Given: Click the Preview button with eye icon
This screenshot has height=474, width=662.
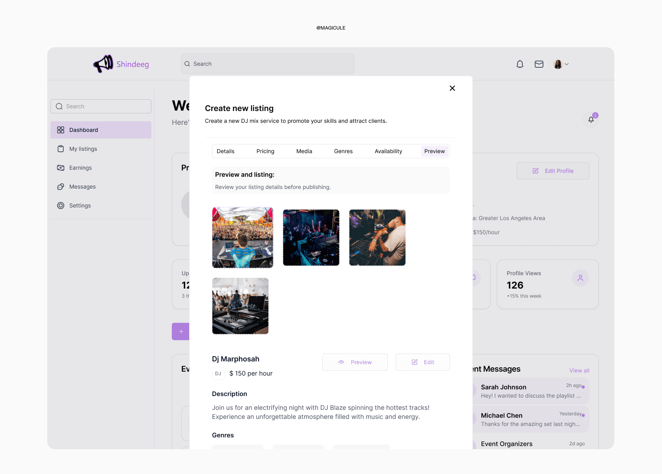Looking at the screenshot, I should [x=355, y=362].
